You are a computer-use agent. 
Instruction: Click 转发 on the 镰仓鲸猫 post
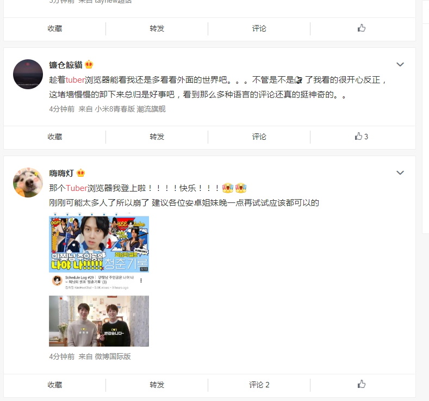coord(157,137)
